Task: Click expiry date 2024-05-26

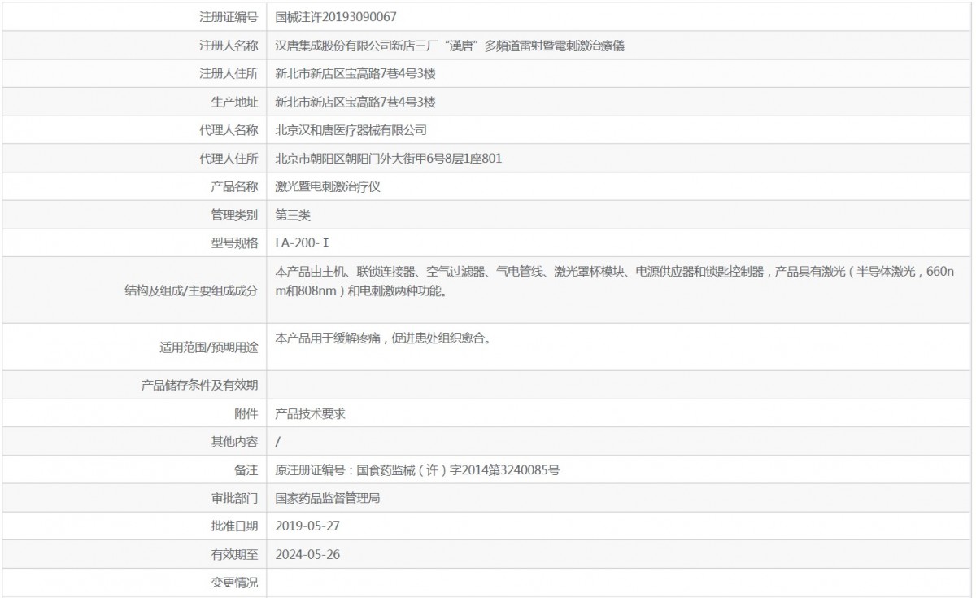Action: 307,554
